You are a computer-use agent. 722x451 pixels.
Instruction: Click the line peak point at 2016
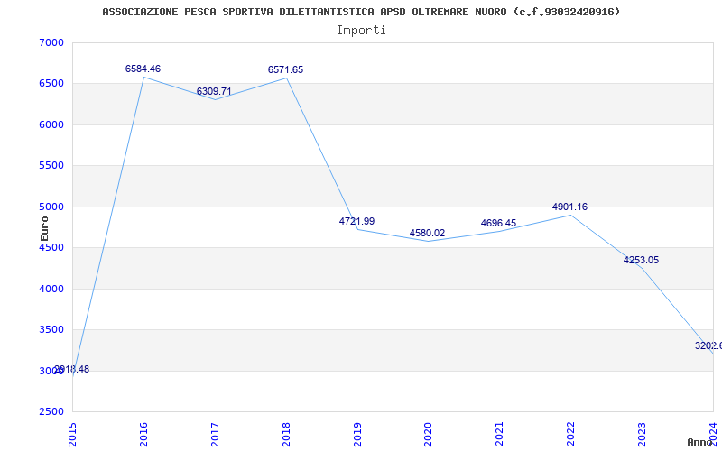point(143,77)
